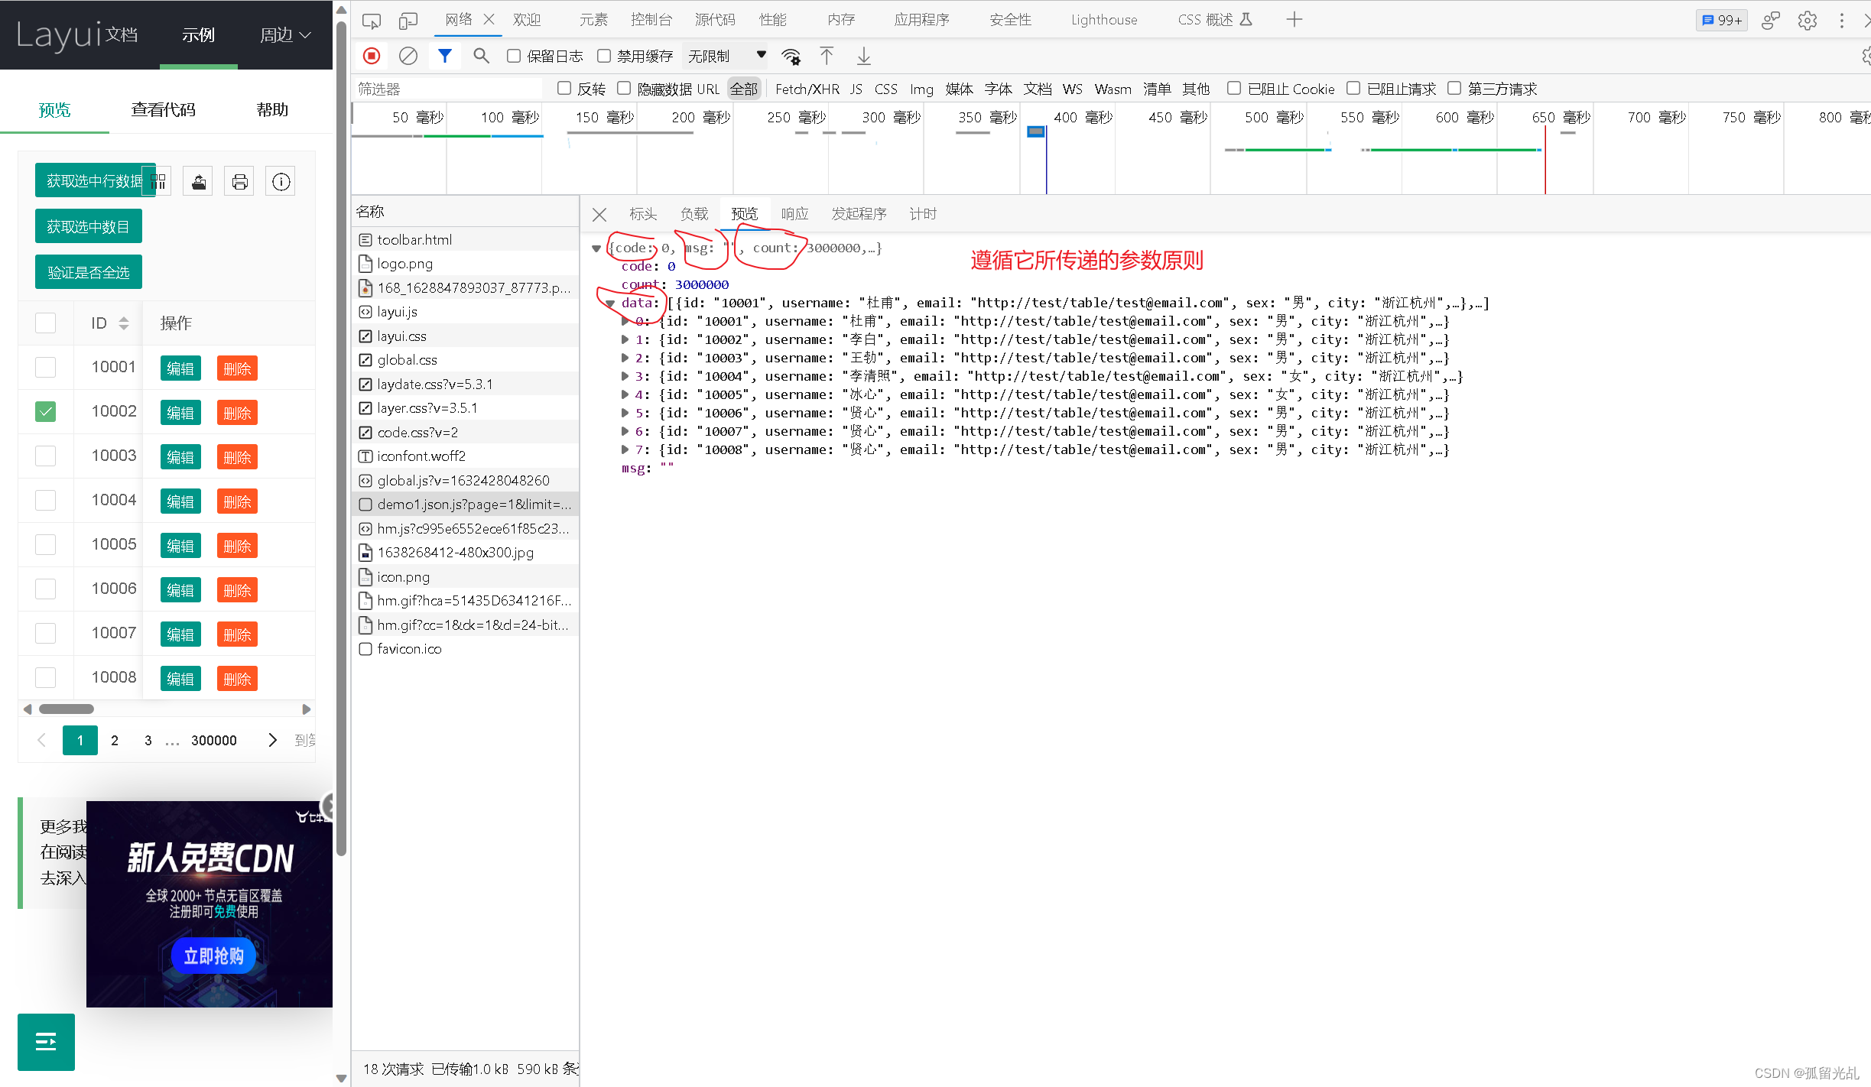The image size is (1871, 1087).
Task: Open the 控制台 console tab
Action: coord(651,20)
